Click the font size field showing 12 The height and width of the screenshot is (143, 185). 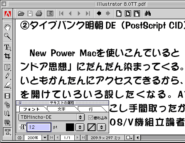(x=39, y=127)
